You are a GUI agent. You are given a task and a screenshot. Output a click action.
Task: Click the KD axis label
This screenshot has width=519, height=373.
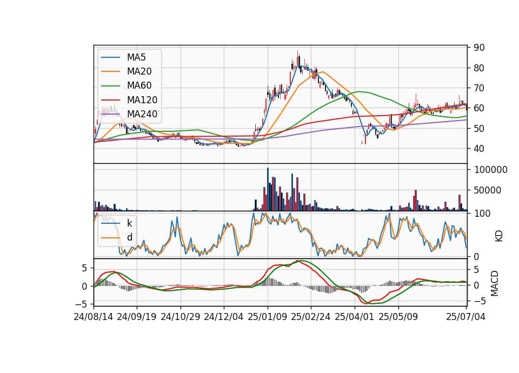[498, 236]
